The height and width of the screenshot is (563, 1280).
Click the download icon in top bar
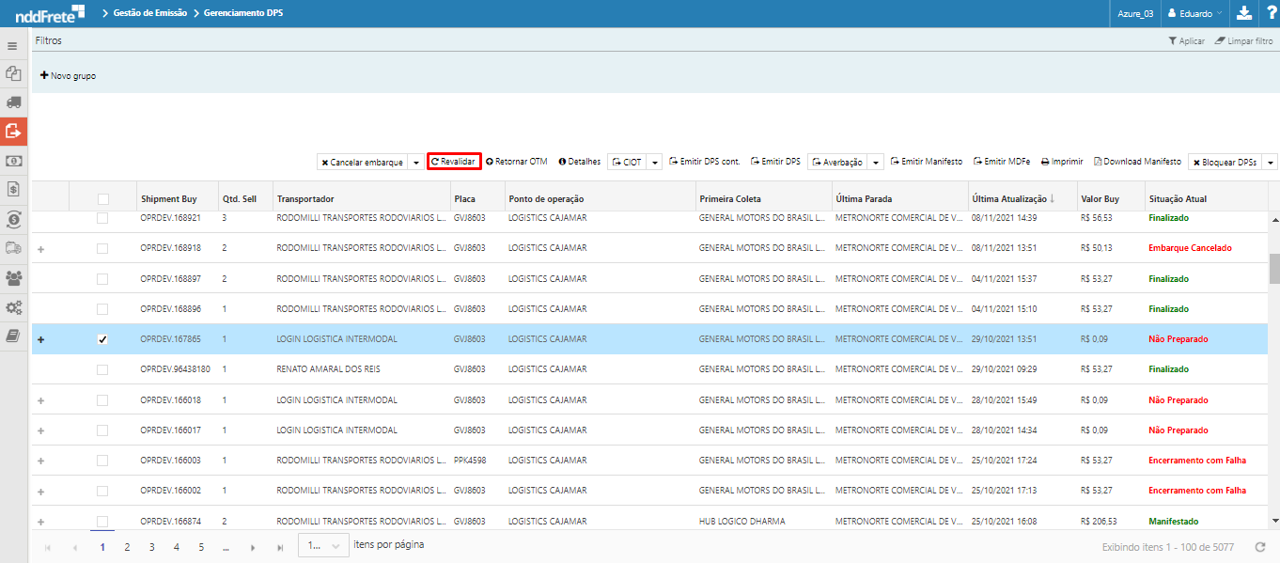(x=1243, y=13)
